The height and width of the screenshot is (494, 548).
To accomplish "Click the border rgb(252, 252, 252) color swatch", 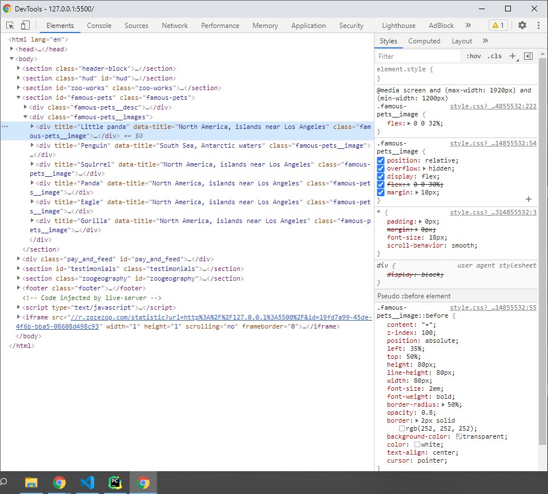I will click(x=402, y=428).
